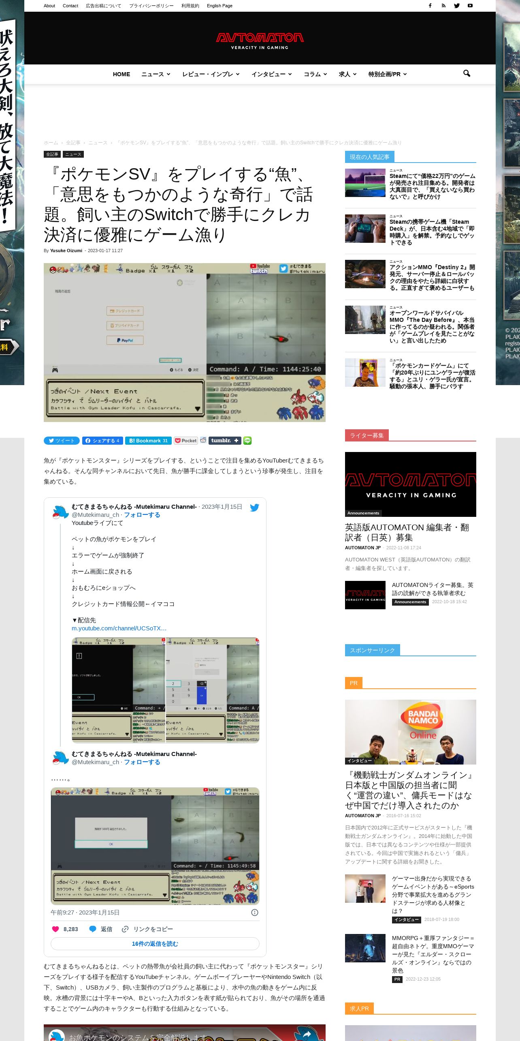The image size is (520, 1041).
Task: Click the Twitter bird in embedded tweet
Action: tap(254, 508)
